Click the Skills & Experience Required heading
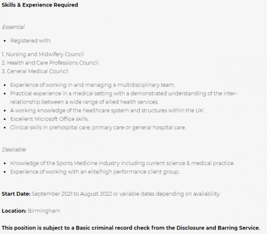 click(x=40, y=5)
